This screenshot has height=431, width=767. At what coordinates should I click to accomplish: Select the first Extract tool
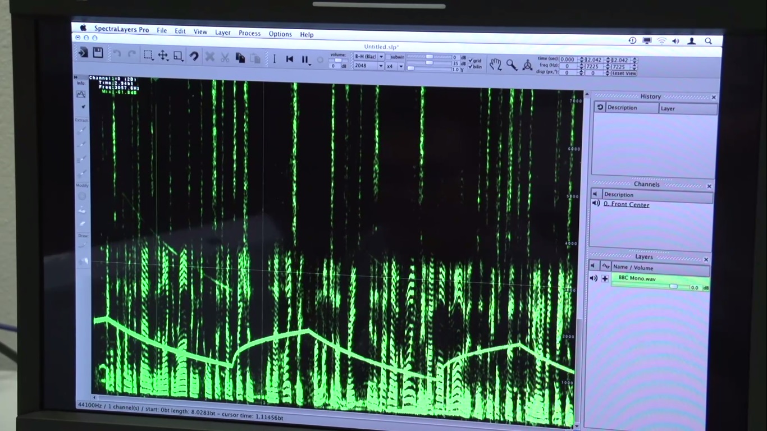[82, 131]
